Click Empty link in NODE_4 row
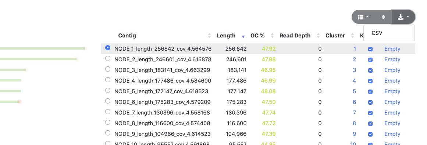This screenshot has height=145, width=427. tap(392, 81)
